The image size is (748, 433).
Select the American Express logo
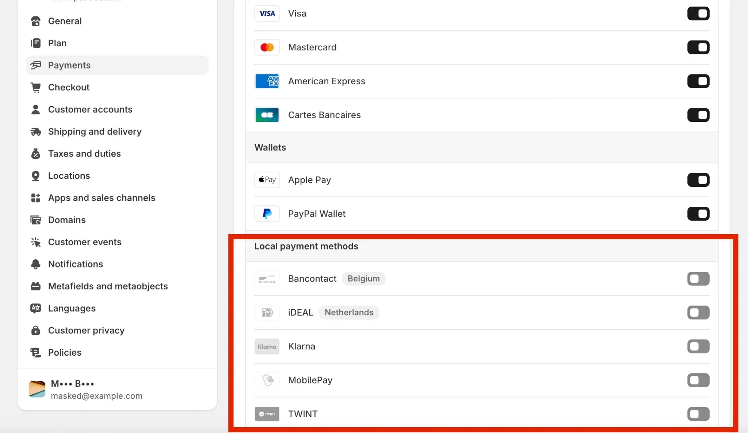click(x=267, y=81)
